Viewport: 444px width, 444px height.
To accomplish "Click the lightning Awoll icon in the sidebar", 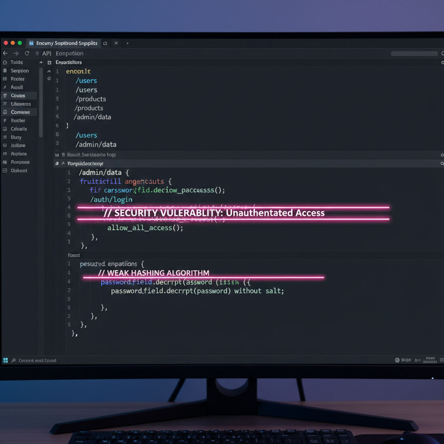I will tap(5, 87).
